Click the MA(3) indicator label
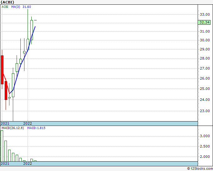 point(16,7)
